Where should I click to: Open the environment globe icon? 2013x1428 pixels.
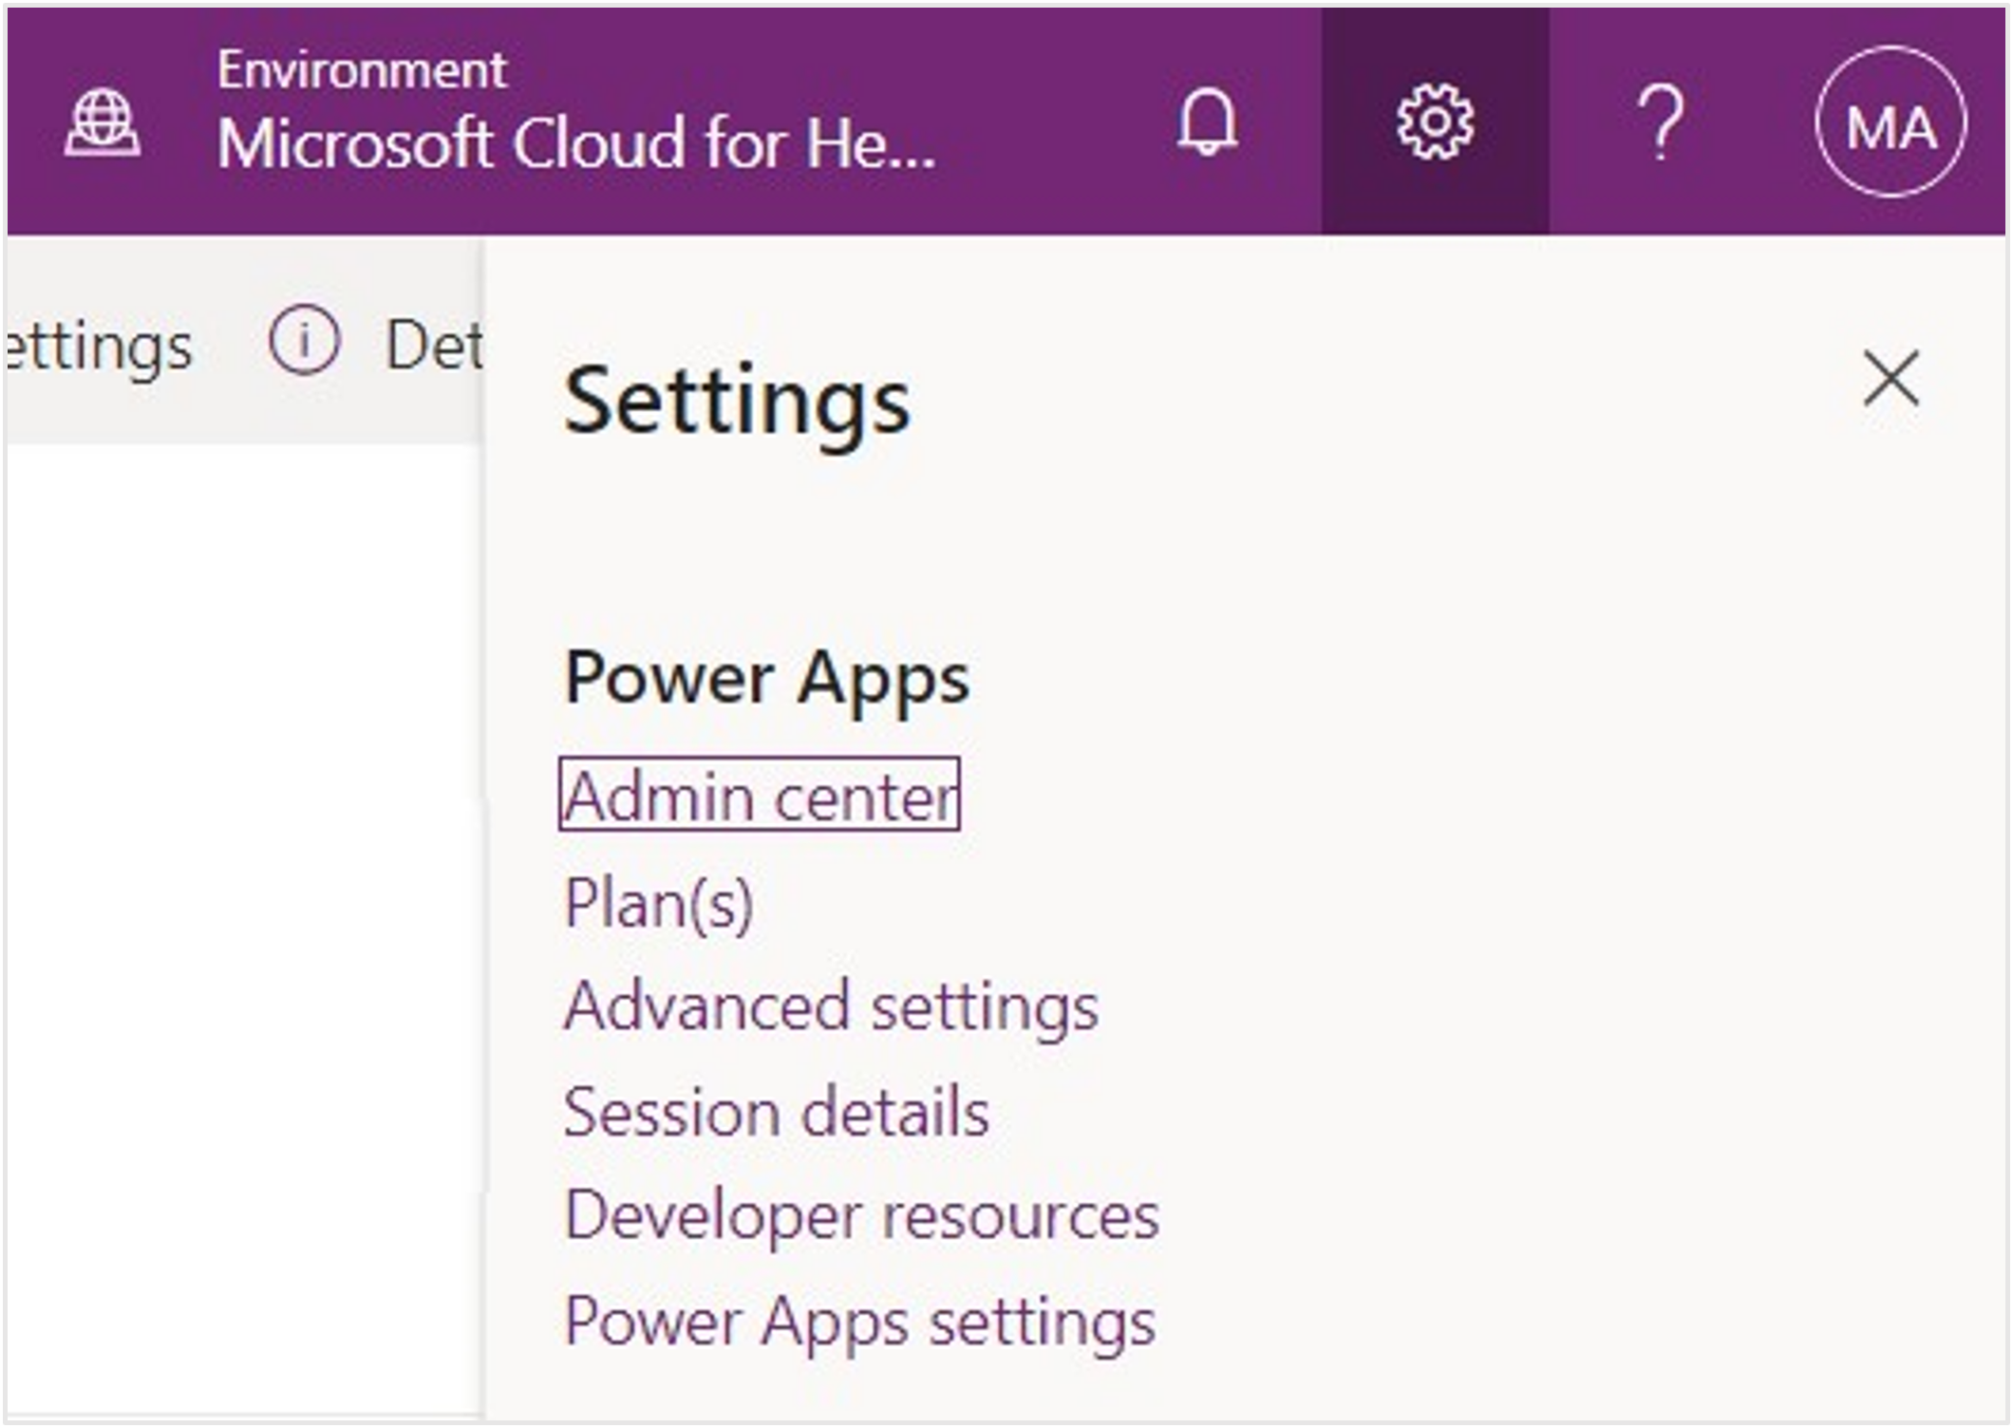pos(103,122)
